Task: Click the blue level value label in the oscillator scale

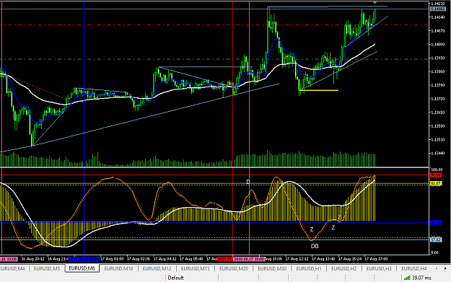Action: point(436,222)
